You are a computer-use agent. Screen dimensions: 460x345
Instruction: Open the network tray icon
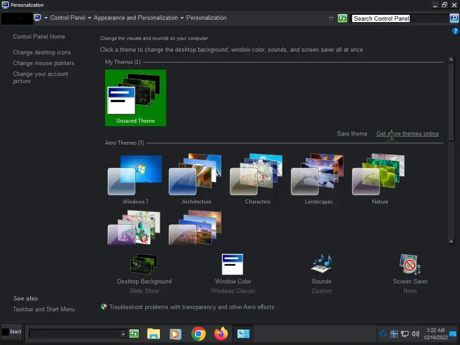(405, 334)
